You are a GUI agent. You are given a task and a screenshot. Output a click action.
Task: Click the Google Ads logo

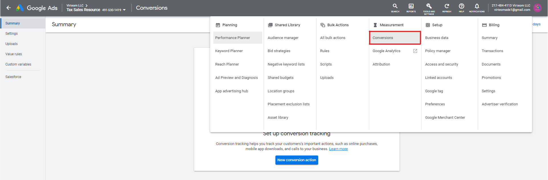20,8
